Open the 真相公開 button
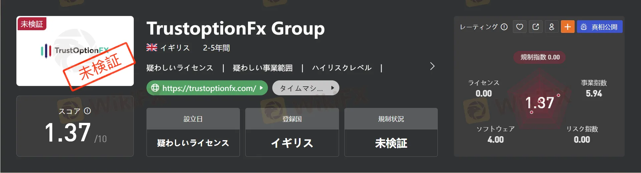This screenshot has width=641, height=173. (x=600, y=27)
